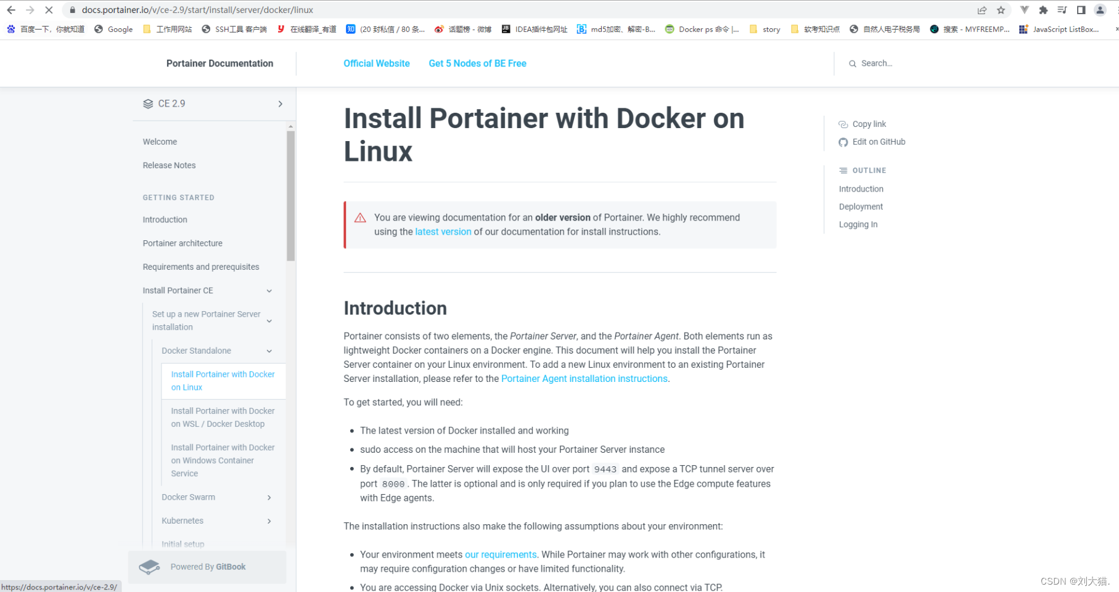Select Install Portainer with Docker on Linux
This screenshot has height=592, width=1119.
pos(223,381)
